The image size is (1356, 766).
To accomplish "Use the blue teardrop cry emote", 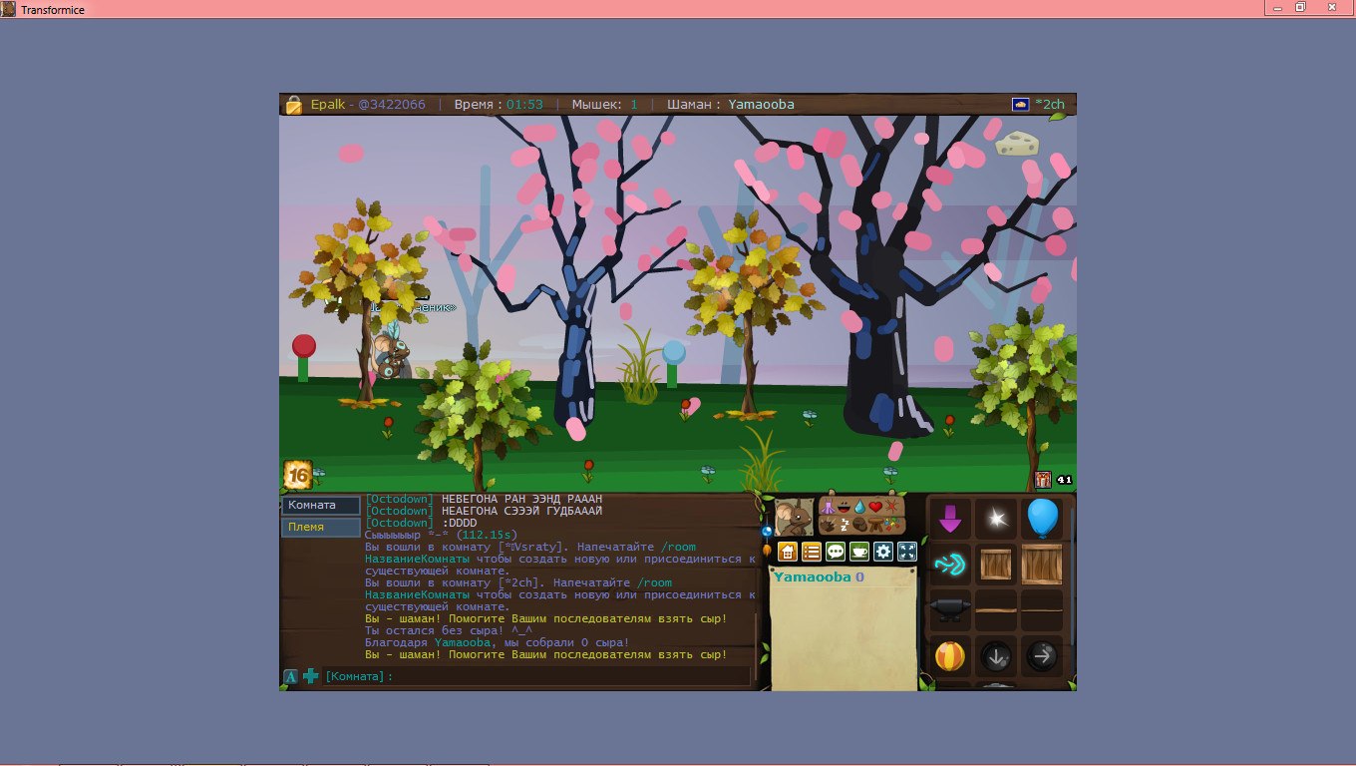I will tap(859, 508).
